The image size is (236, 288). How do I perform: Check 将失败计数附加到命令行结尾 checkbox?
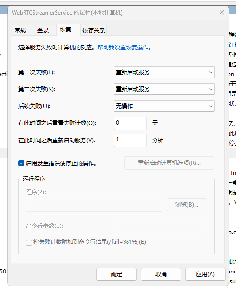pos(29,242)
